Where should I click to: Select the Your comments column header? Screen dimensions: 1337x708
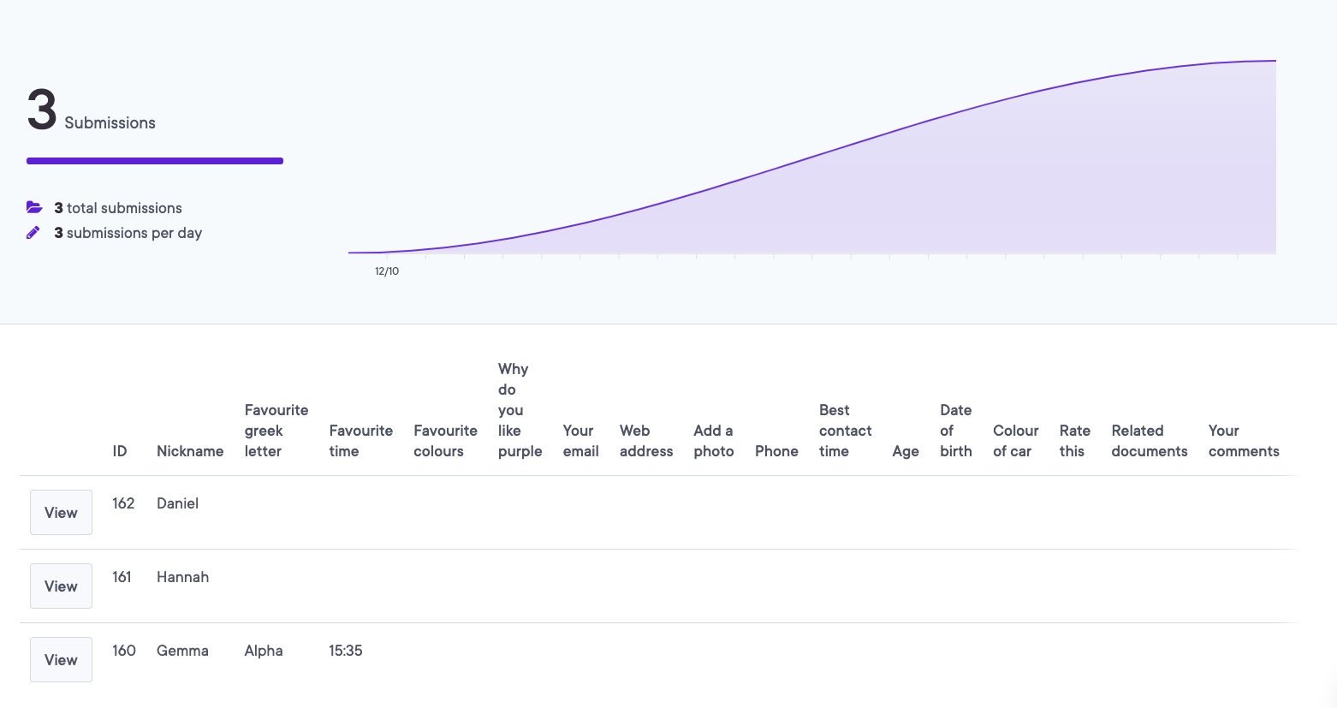(x=1243, y=441)
